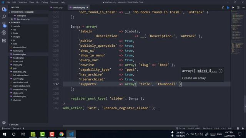Change the Tab Size: 4 setting
Screen dimensions: 246x138
click(x=207, y=128)
